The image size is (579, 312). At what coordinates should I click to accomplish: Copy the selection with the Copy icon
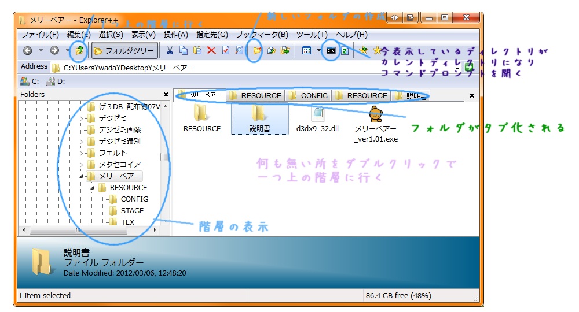[184, 50]
